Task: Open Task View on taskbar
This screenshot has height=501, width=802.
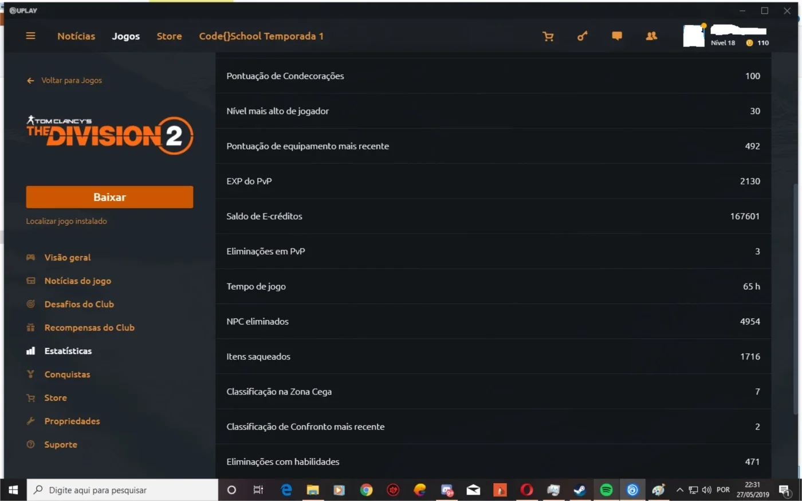Action: point(258,490)
